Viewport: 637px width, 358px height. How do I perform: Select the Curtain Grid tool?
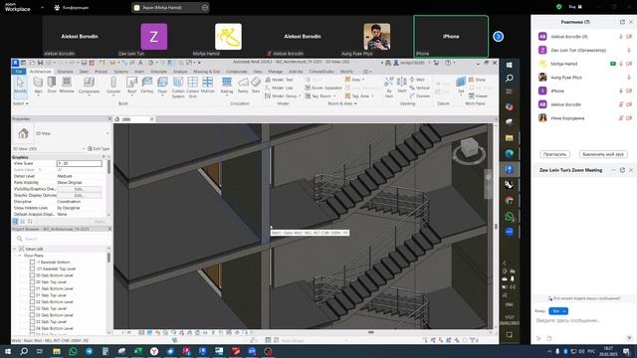(192, 88)
